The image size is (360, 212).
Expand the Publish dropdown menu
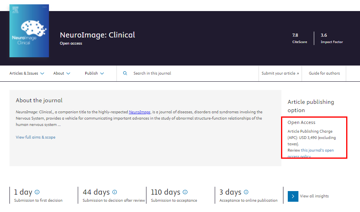[94, 73]
